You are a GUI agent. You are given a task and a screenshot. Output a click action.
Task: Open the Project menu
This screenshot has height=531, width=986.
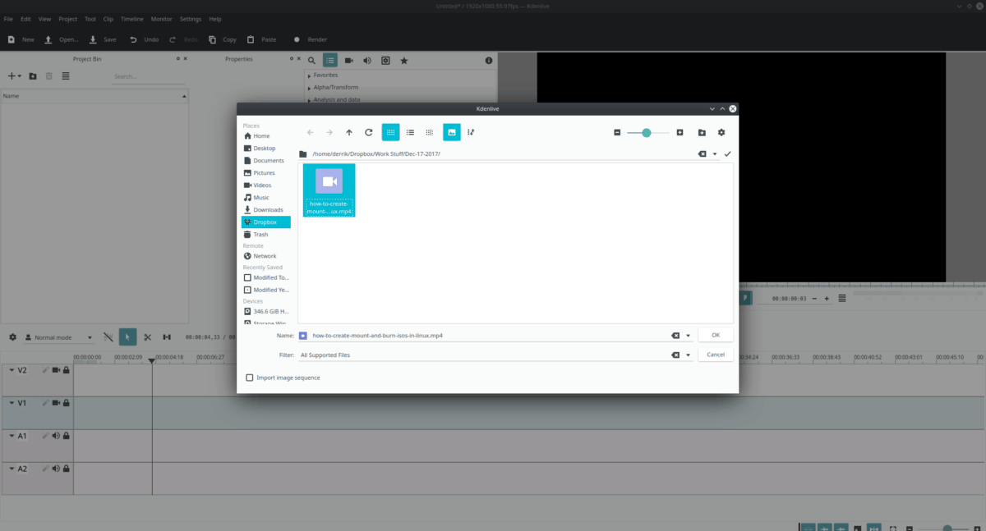point(68,19)
